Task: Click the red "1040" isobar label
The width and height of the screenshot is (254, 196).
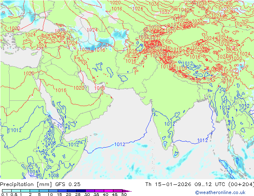Action: coord(184,10)
